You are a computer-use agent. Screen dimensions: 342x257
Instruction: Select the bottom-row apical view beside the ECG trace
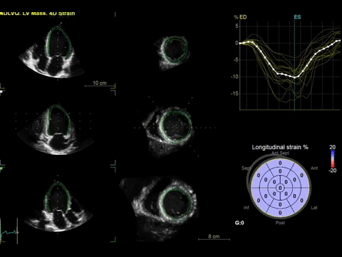pyautogui.click(x=58, y=207)
